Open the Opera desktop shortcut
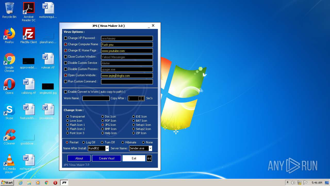Viewport: 330px width, 186px height. coord(9,86)
